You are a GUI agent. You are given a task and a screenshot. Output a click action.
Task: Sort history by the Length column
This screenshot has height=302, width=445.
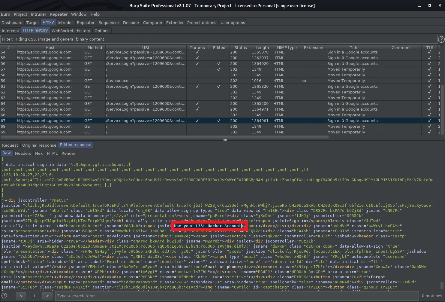(x=262, y=47)
